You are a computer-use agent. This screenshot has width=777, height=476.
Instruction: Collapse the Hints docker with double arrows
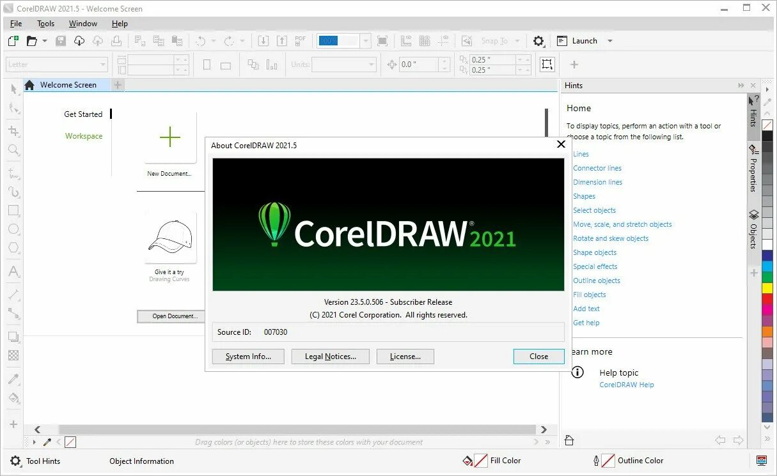click(x=741, y=85)
